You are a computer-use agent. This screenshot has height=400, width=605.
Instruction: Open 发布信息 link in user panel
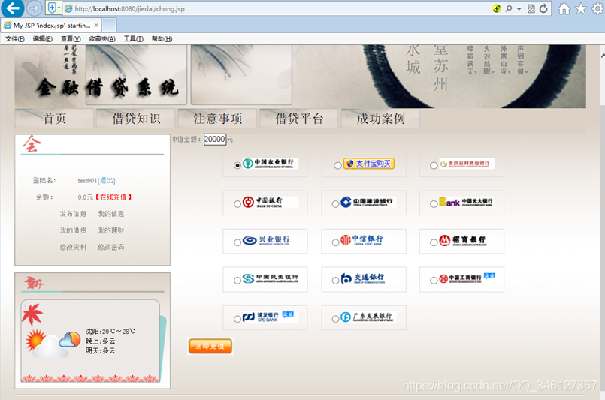point(73,213)
